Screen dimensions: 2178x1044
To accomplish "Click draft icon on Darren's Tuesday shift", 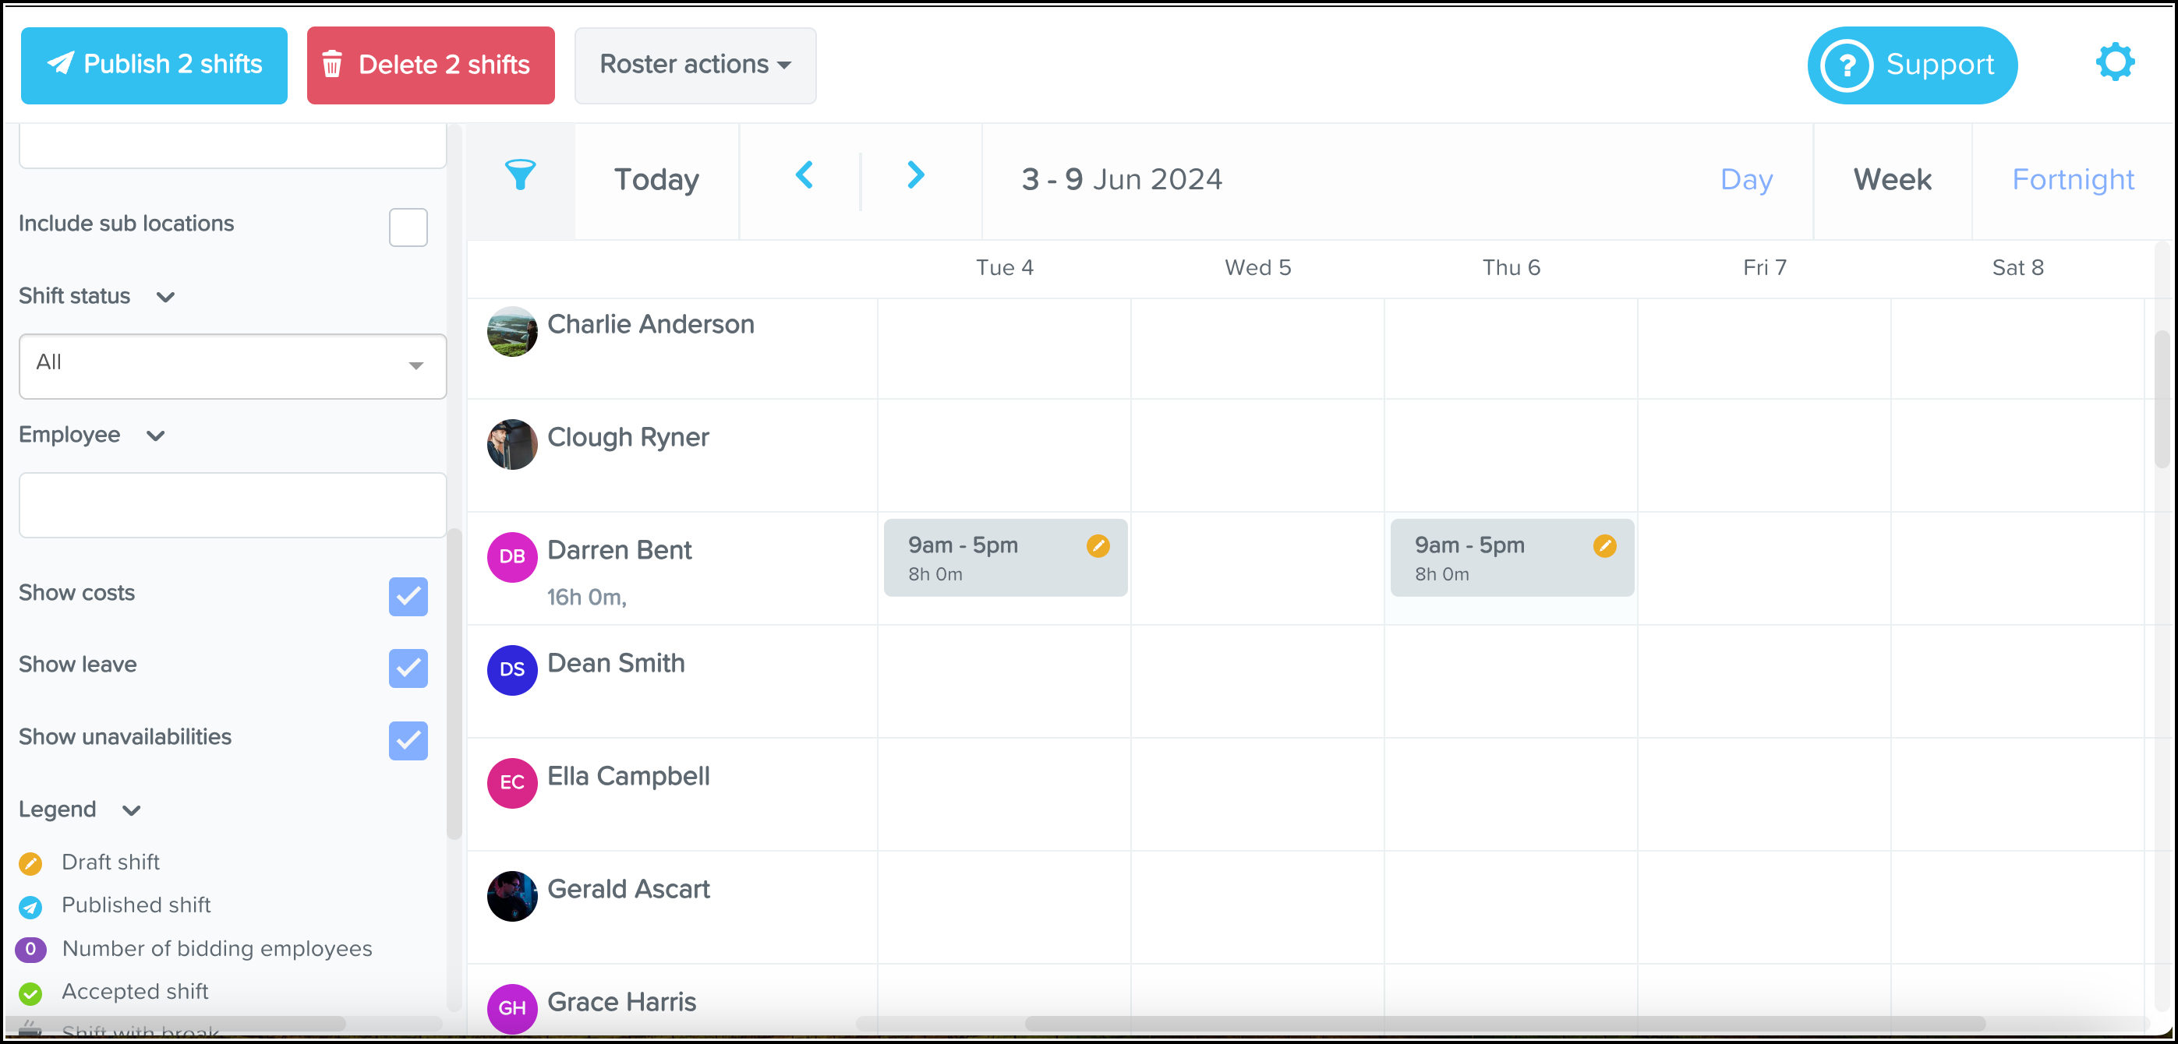I will [1098, 546].
